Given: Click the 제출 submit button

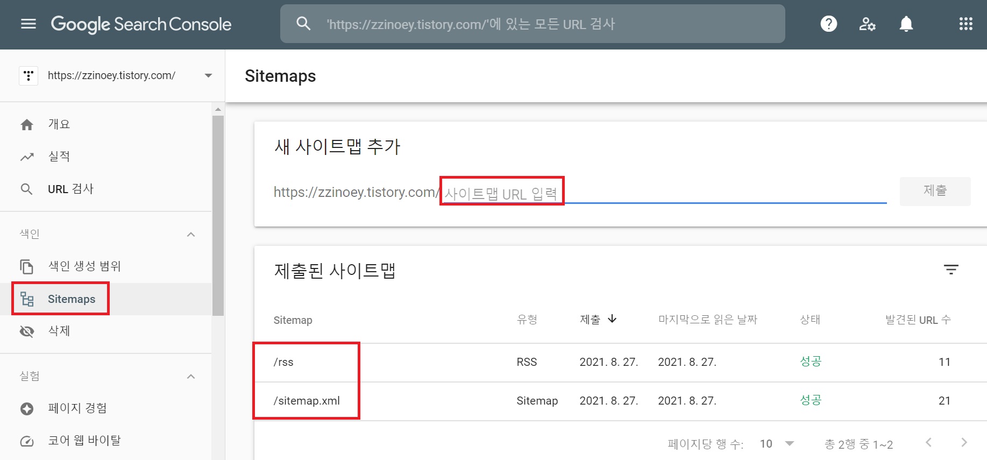Looking at the screenshot, I should (935, 191).
